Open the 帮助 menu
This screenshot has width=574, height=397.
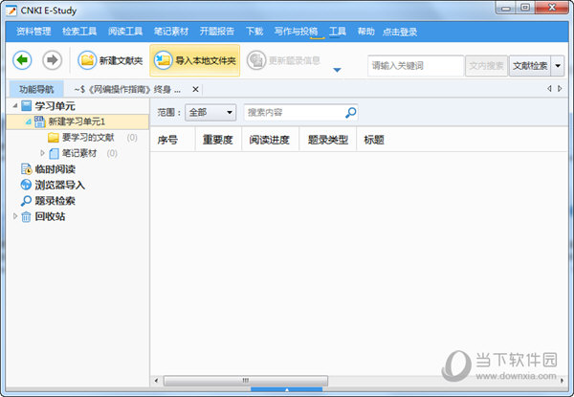[366, 32]
